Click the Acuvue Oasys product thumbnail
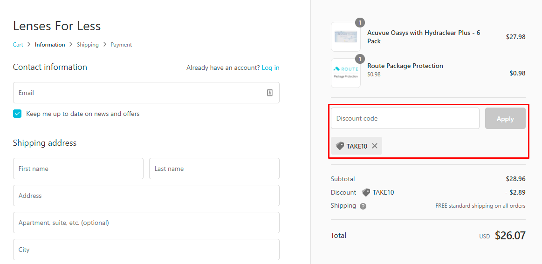This screenshot has height=264, width=542. [x=346, y=37]
